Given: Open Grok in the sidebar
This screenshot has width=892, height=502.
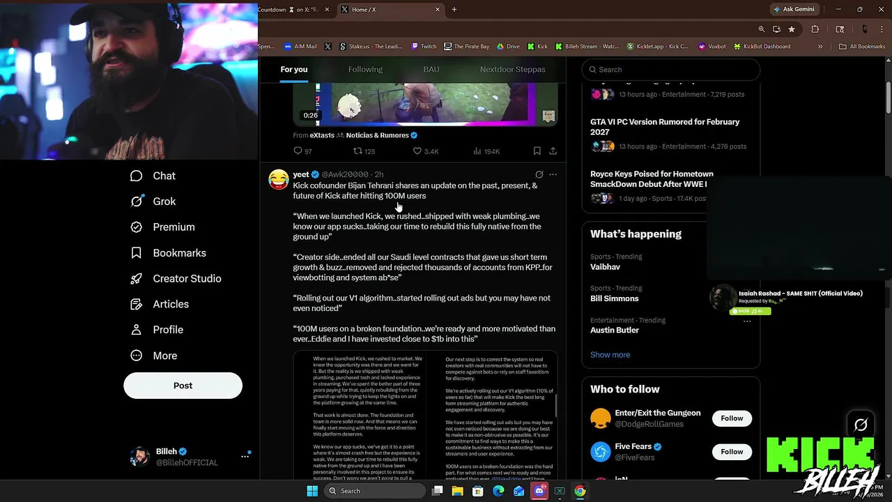Looking at the screenshot, I should click(153, 201).
